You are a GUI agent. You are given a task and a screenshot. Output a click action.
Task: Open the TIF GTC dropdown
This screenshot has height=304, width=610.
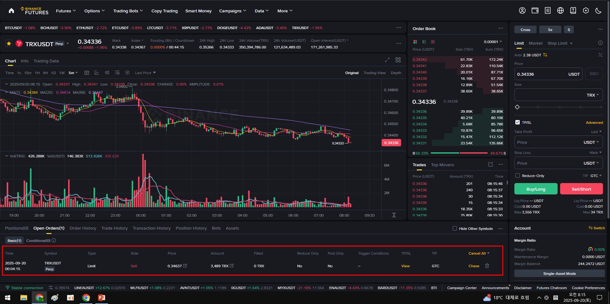(596, 176)
